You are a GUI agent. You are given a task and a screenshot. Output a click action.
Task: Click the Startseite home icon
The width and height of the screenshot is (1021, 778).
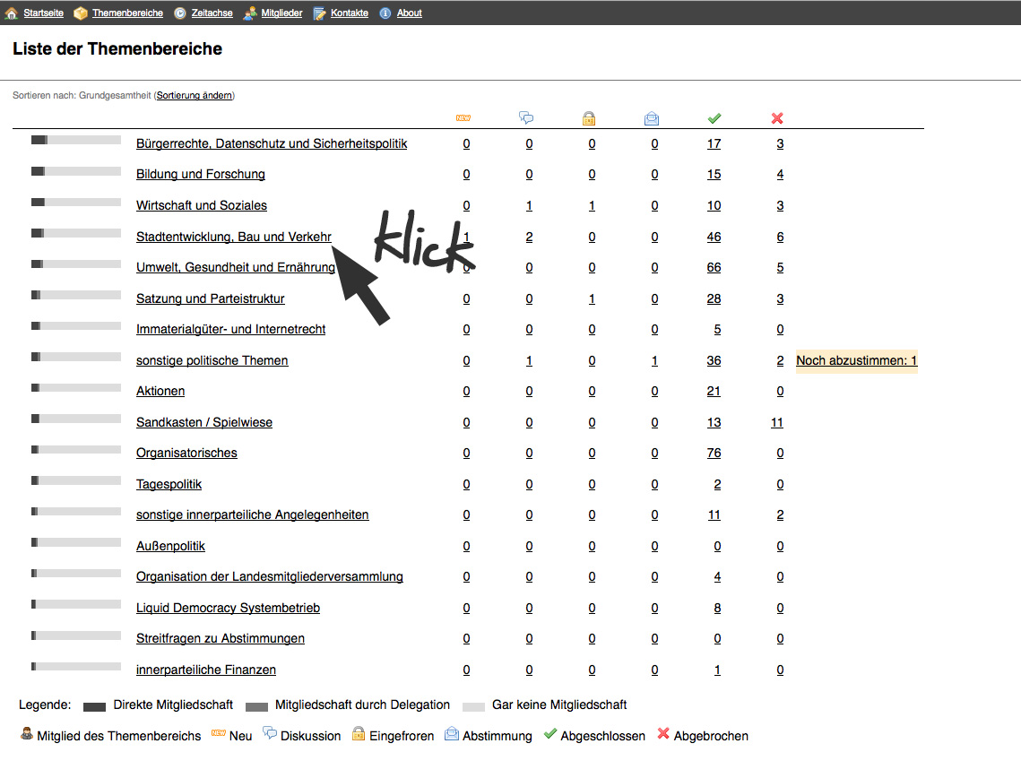[12, 13]
